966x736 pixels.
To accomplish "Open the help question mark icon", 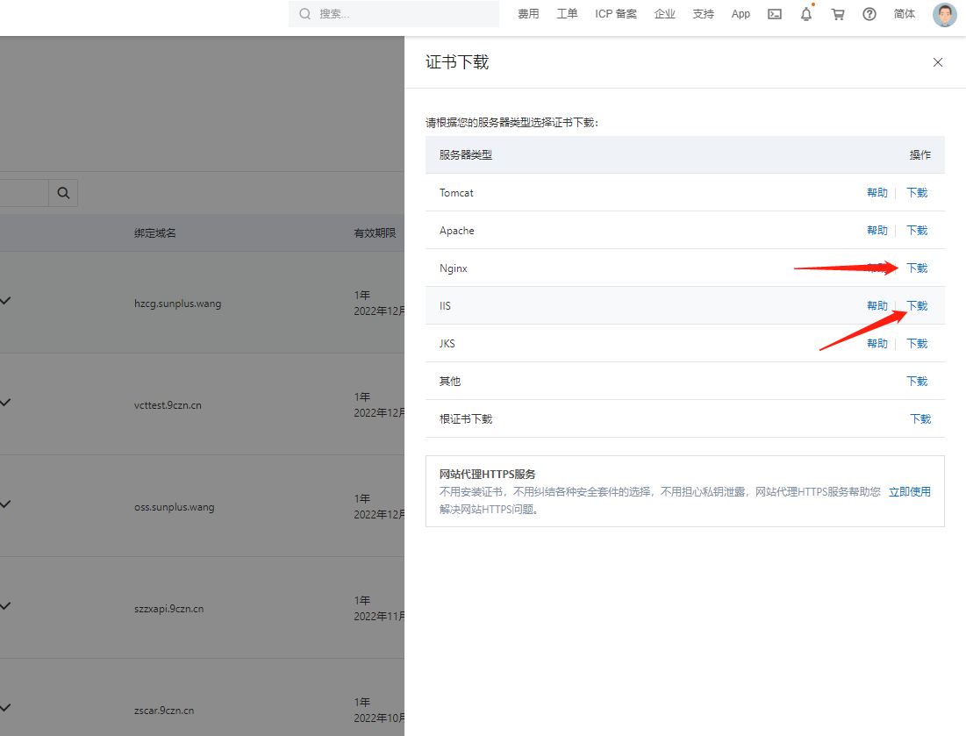I will click(x=869, y=14).
